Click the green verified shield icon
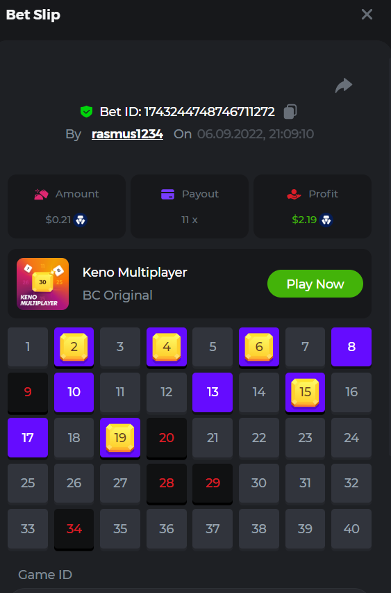The image size is (391, 593). pyautogui.click(x=87, y=111)
